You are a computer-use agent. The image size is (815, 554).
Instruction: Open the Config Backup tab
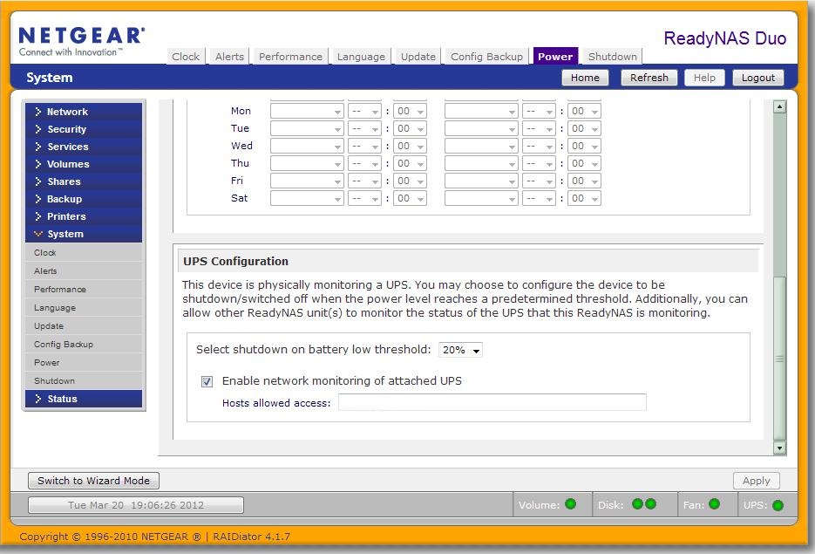click(x=486, y=57)
